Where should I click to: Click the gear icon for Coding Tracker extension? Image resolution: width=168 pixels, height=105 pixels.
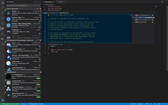(x=40, y=53)
